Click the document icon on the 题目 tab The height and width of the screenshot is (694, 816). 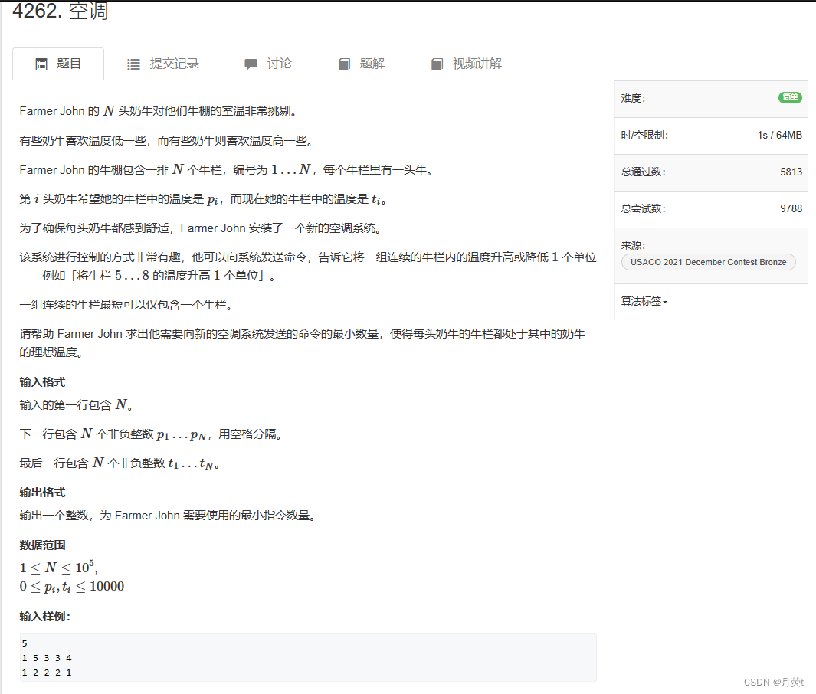[41, 64]
